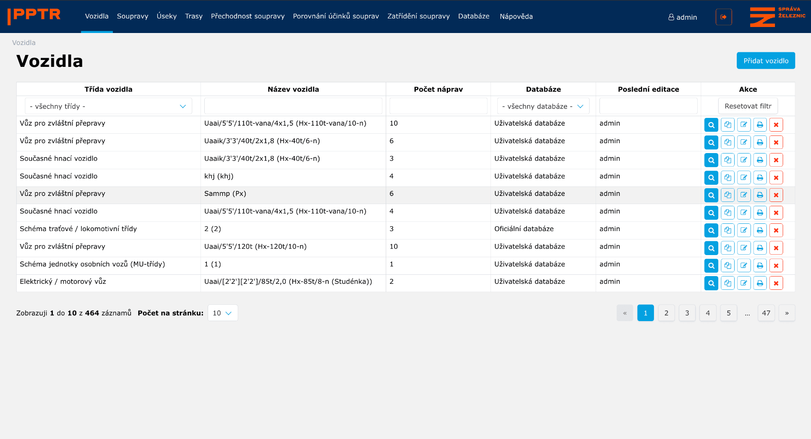Print the 2 (2) vehicle record
811x439 pixels.
coord(760,230)
